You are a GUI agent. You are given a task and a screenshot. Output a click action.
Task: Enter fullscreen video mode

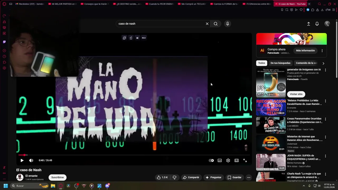tap(245, 160)
